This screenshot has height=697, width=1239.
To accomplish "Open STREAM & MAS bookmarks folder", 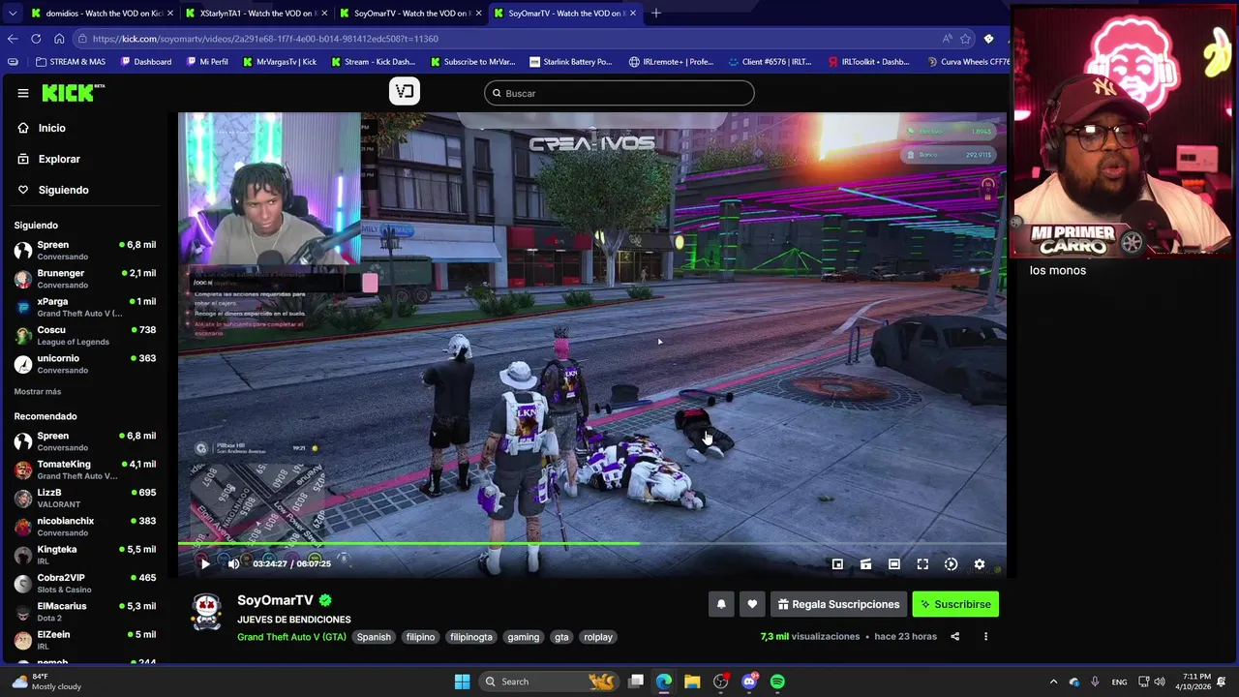I will tap(71, 62).
